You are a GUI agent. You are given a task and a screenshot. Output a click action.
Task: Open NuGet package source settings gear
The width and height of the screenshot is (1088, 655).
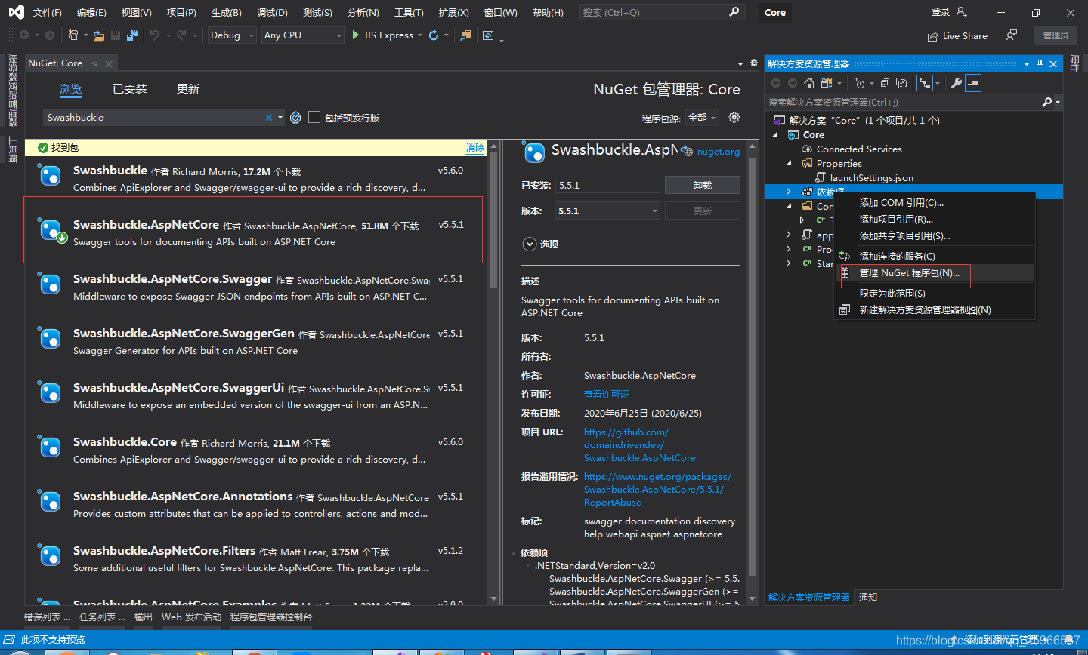pos(734,117)
